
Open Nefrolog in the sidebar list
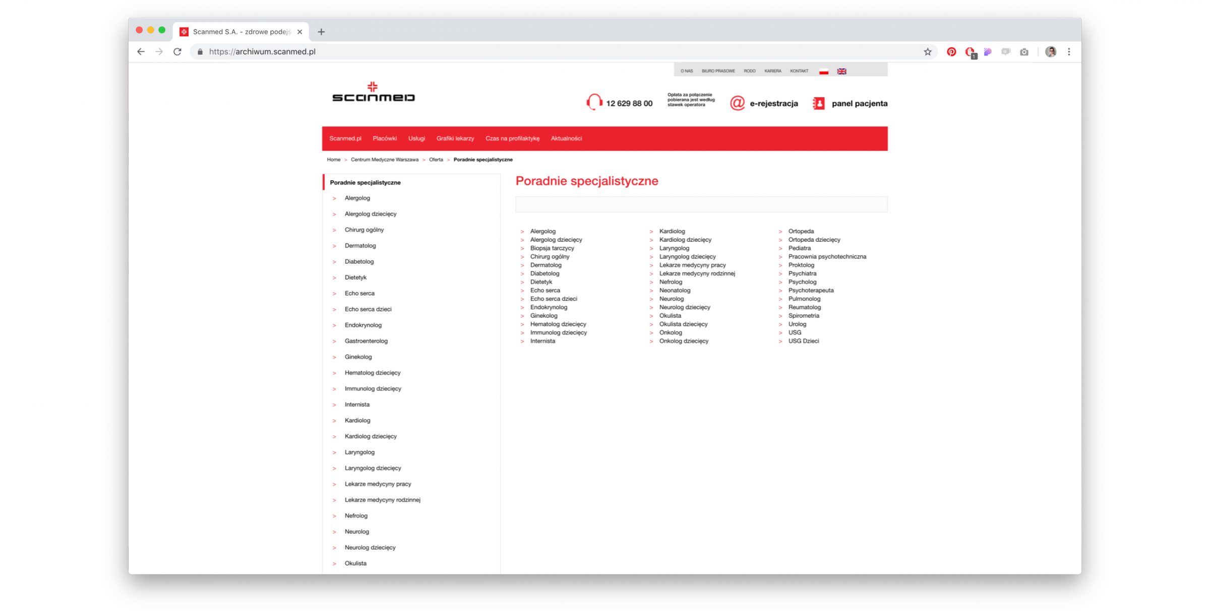(x=356, y=516)
